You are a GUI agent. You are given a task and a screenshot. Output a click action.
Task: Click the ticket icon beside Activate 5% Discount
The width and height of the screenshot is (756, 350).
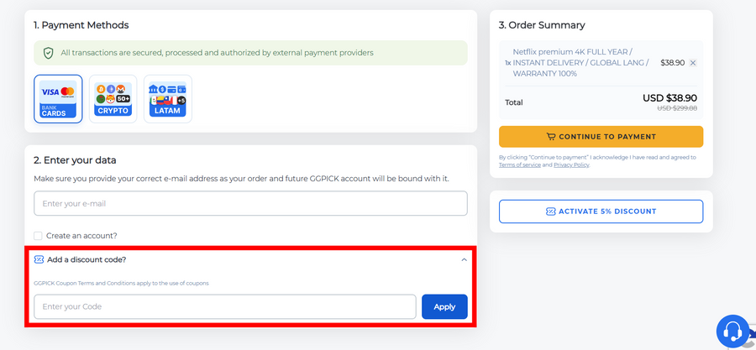point(550,212)
